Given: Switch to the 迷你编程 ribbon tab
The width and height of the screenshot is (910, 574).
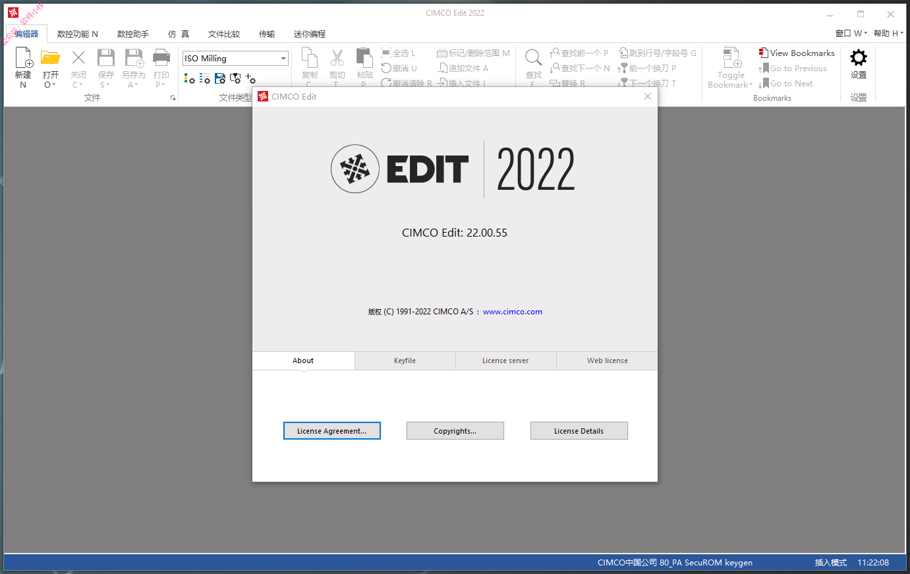Looking at the screenshot, I should coord(310,34).
